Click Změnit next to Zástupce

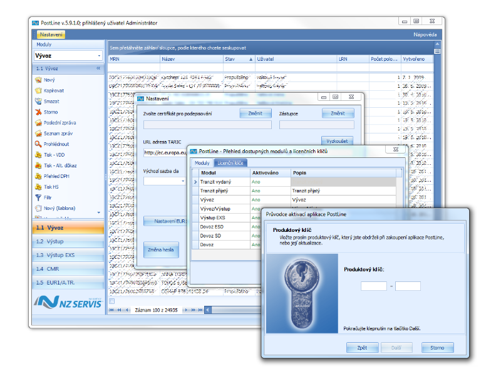pos(338,113)
